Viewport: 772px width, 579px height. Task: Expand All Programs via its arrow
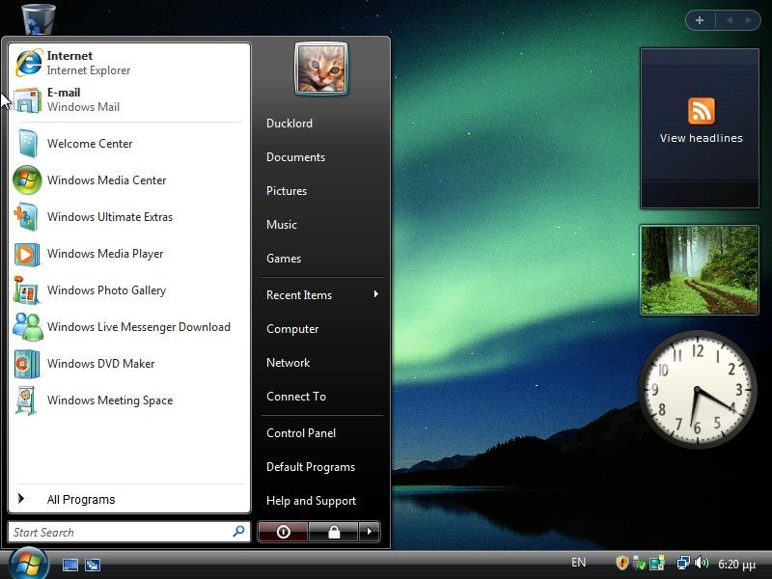(x=21, y=499)
